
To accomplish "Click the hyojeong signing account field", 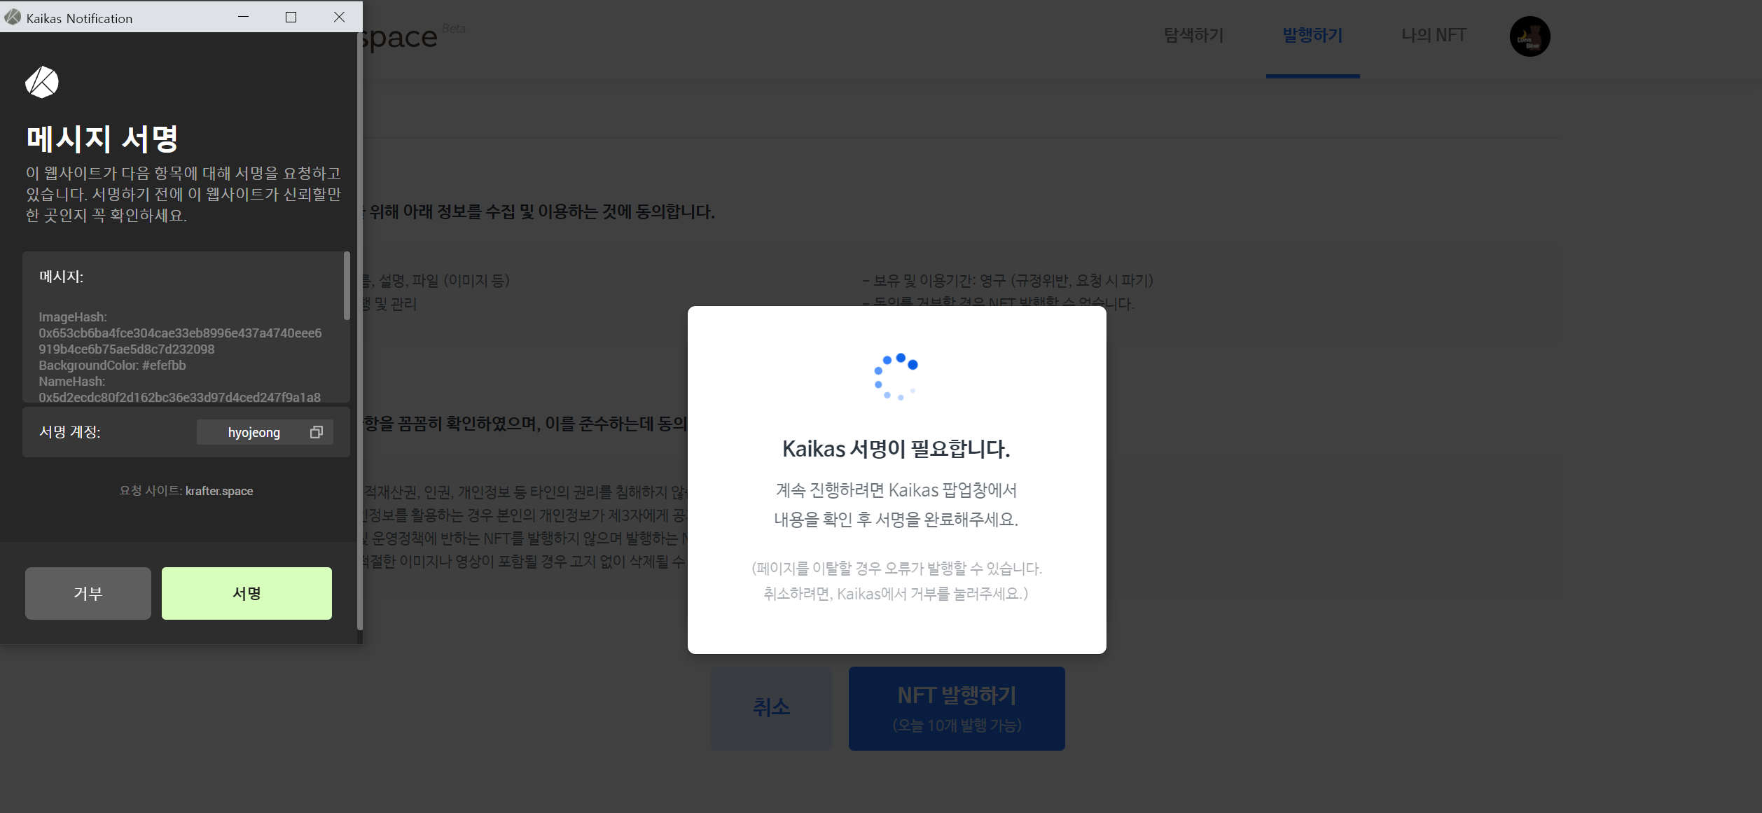I will click(254, 432).
